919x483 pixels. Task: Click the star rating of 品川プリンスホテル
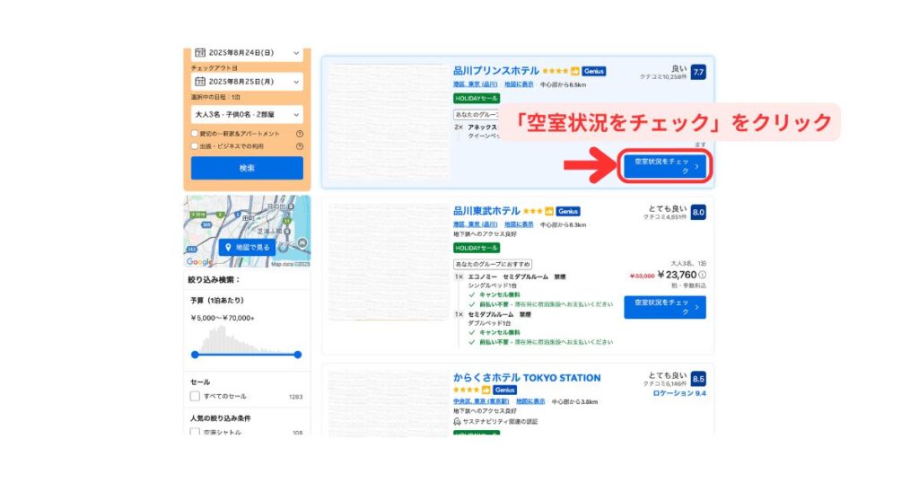tap(555, 71)
